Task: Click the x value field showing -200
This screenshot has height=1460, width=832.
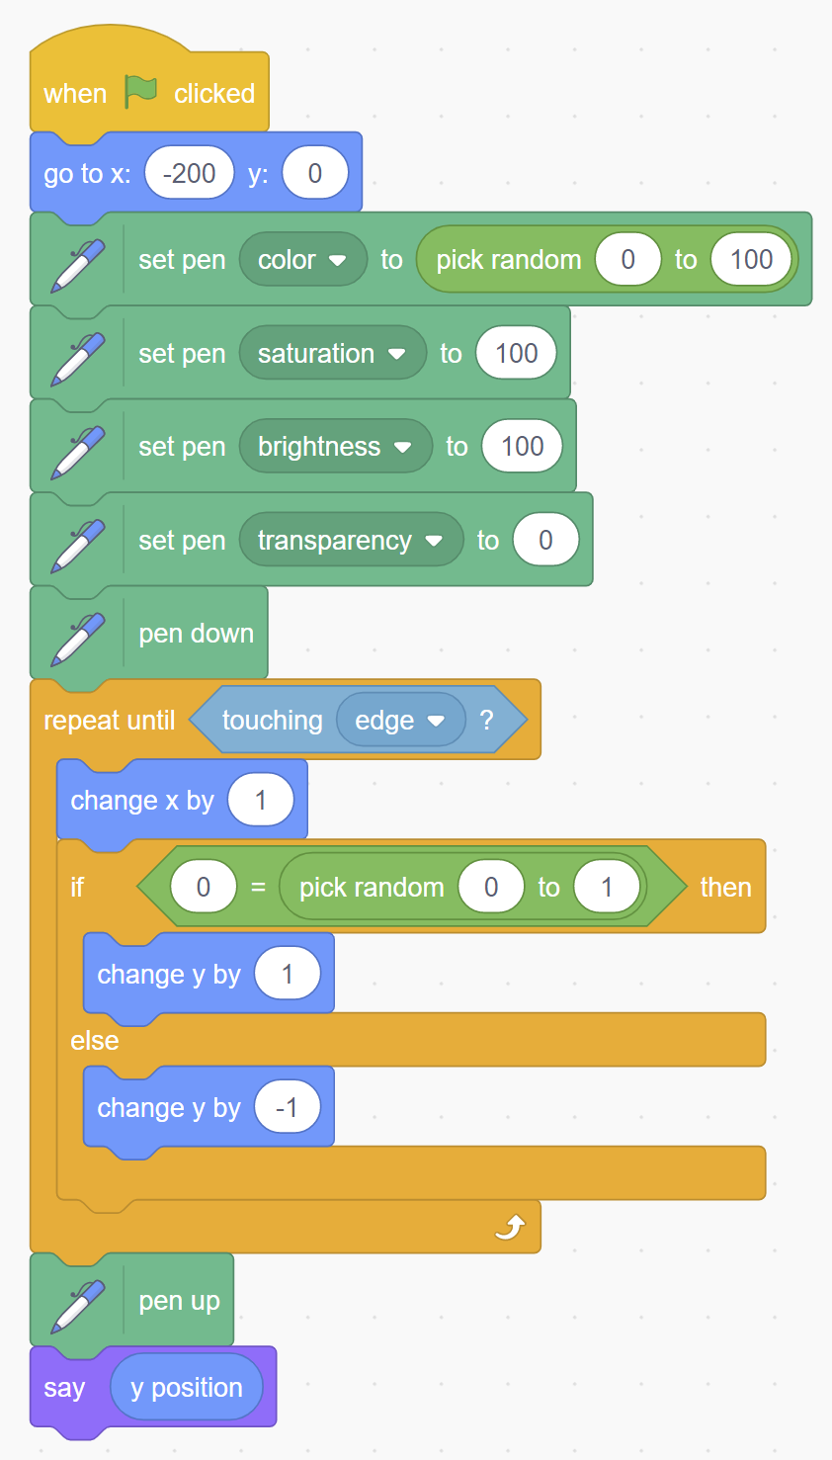Action: coord(190,173)
